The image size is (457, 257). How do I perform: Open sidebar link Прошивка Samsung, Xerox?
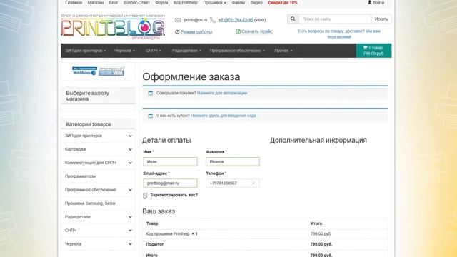[x=90, y=203]
